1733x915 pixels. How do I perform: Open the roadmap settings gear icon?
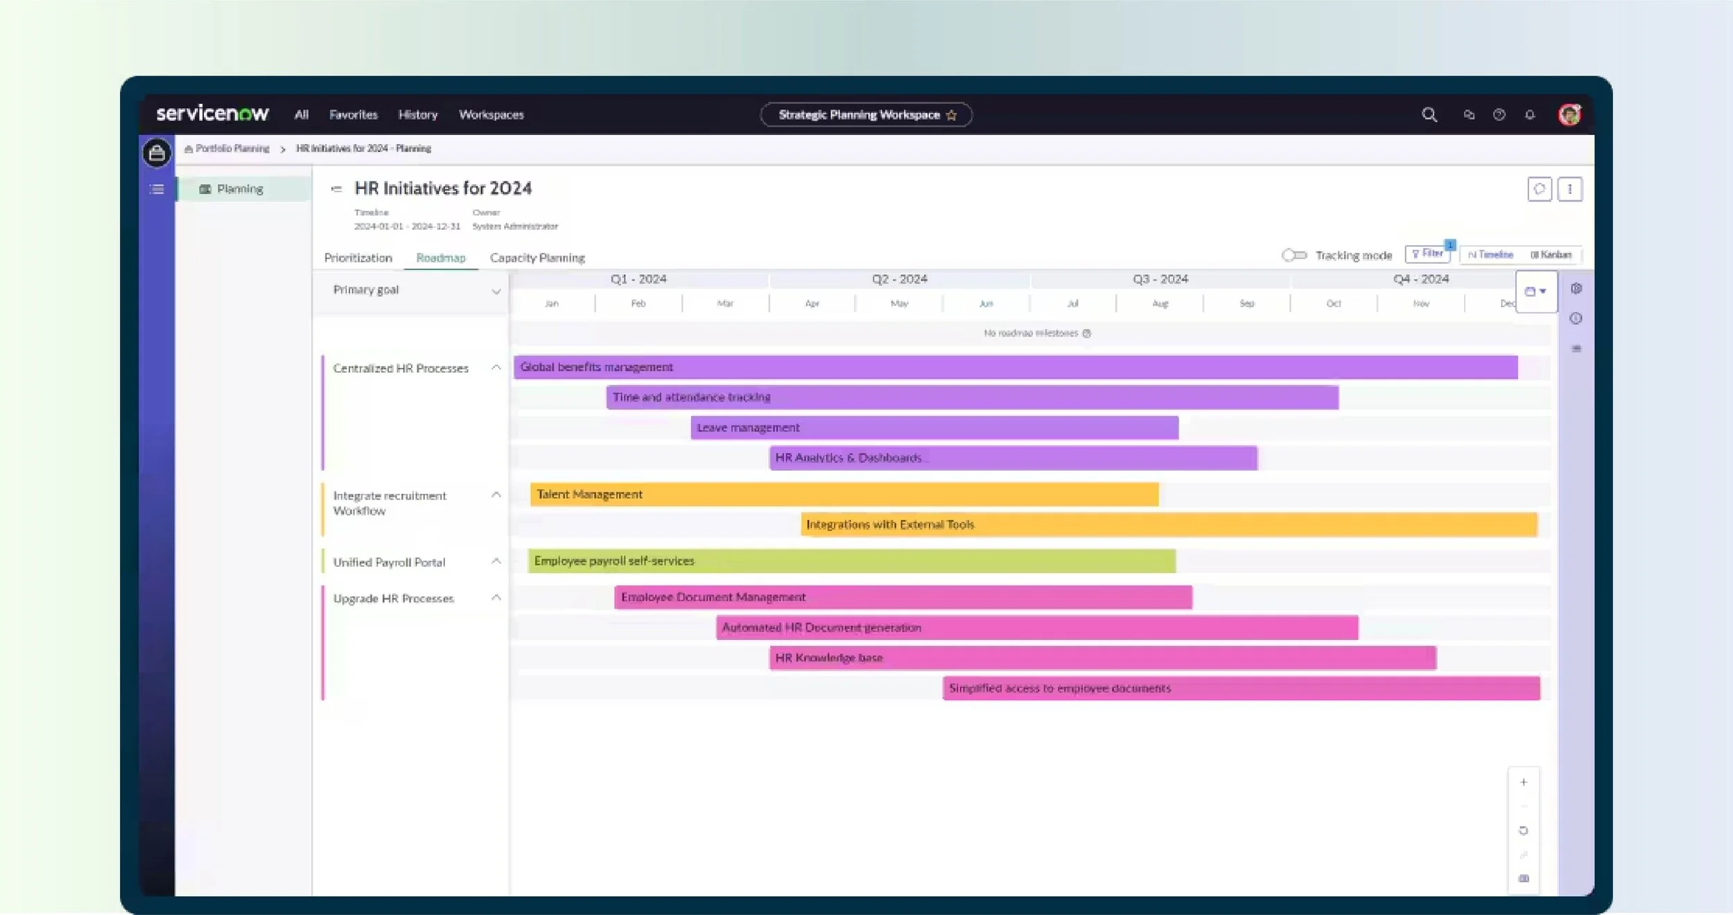[x=1576, y=289]
